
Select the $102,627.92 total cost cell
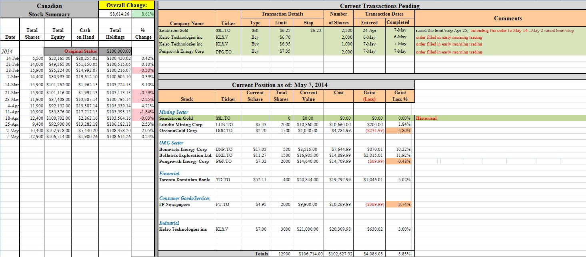click(x=339, y=253)
